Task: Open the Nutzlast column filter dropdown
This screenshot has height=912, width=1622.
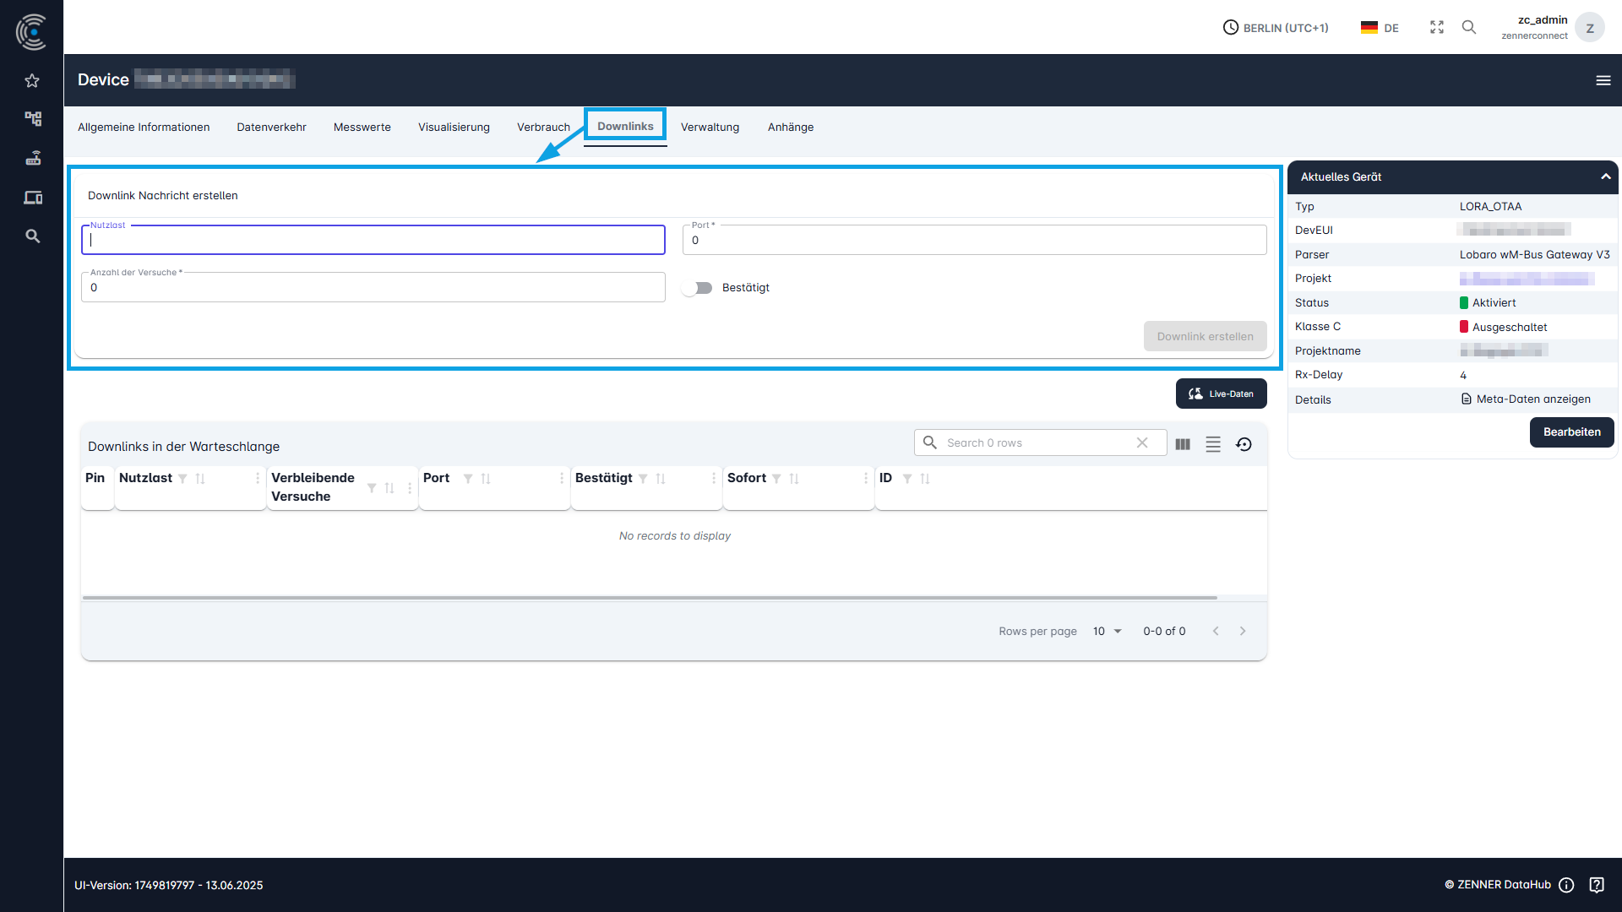Action: (182, 479)
